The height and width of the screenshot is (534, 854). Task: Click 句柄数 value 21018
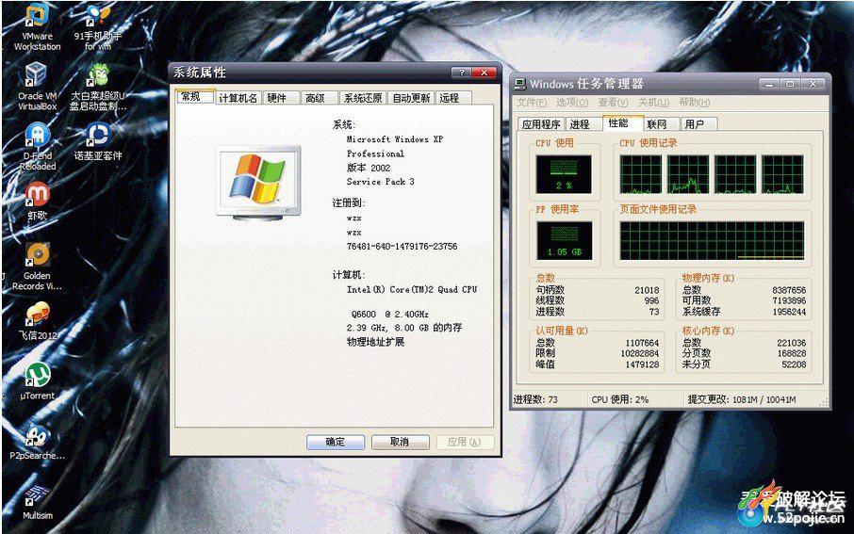click(x=647, y=290)
